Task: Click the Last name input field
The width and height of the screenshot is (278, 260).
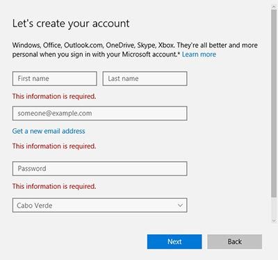Action: [145, 79]
